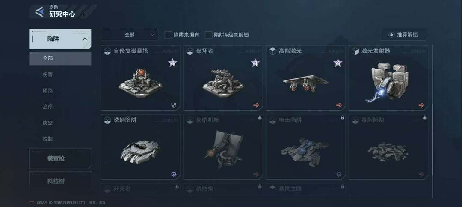
Task: Click the back arrow icon beside 研究中心
Action: pos(39,12)
